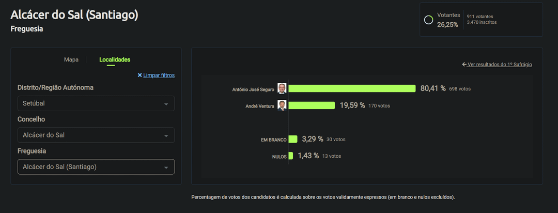Click the NULOS green bar

[x=291, y=156]
